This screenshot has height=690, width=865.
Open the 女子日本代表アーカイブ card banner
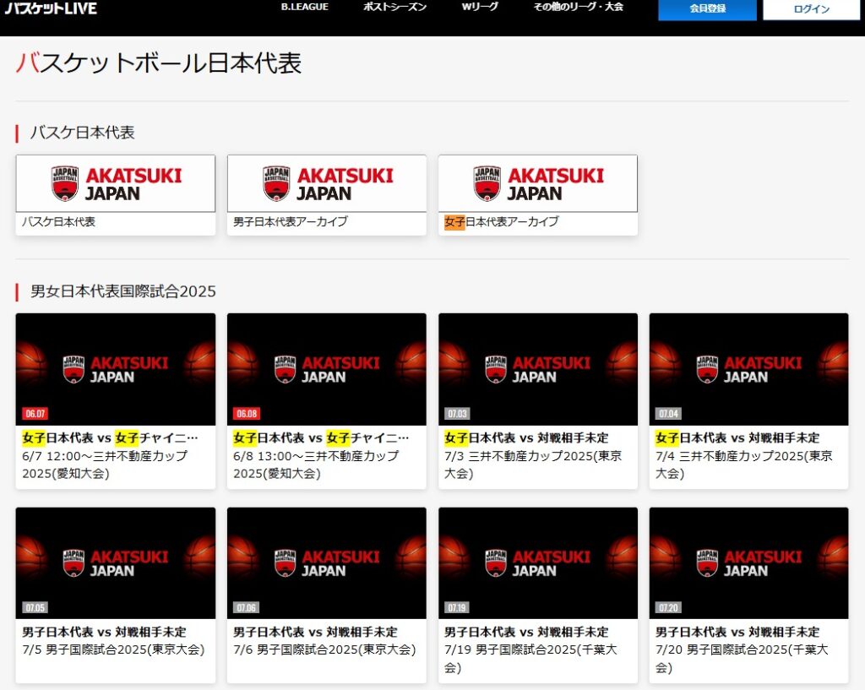click(538, 183)
